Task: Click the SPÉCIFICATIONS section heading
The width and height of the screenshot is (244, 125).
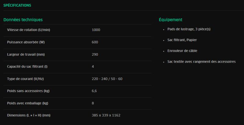Action: pos(17,5)
